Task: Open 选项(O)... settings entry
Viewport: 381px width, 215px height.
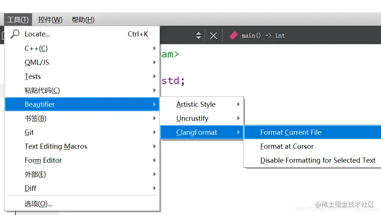Action: pos(82,204)
